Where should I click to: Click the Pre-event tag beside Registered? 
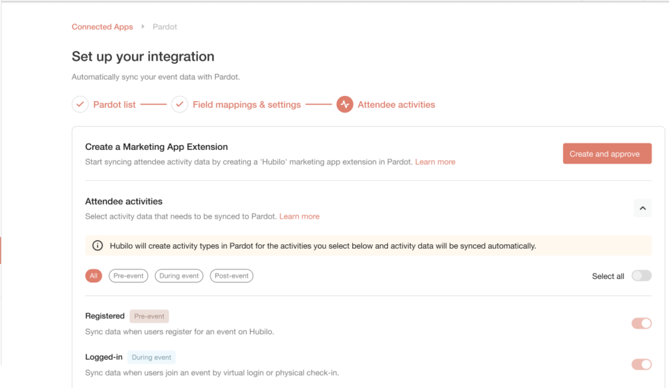tap(149, 316)
